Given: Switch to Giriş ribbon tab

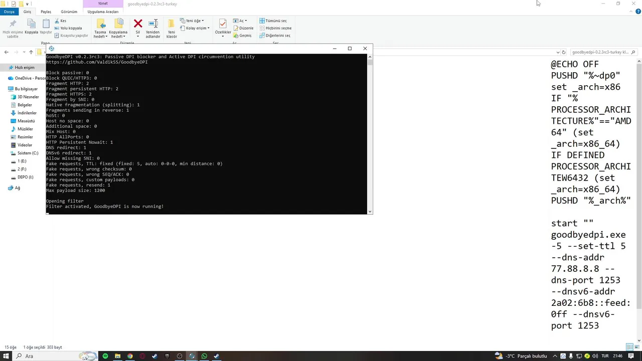Looking at the screenshot, I should click(x=27, y=12).
